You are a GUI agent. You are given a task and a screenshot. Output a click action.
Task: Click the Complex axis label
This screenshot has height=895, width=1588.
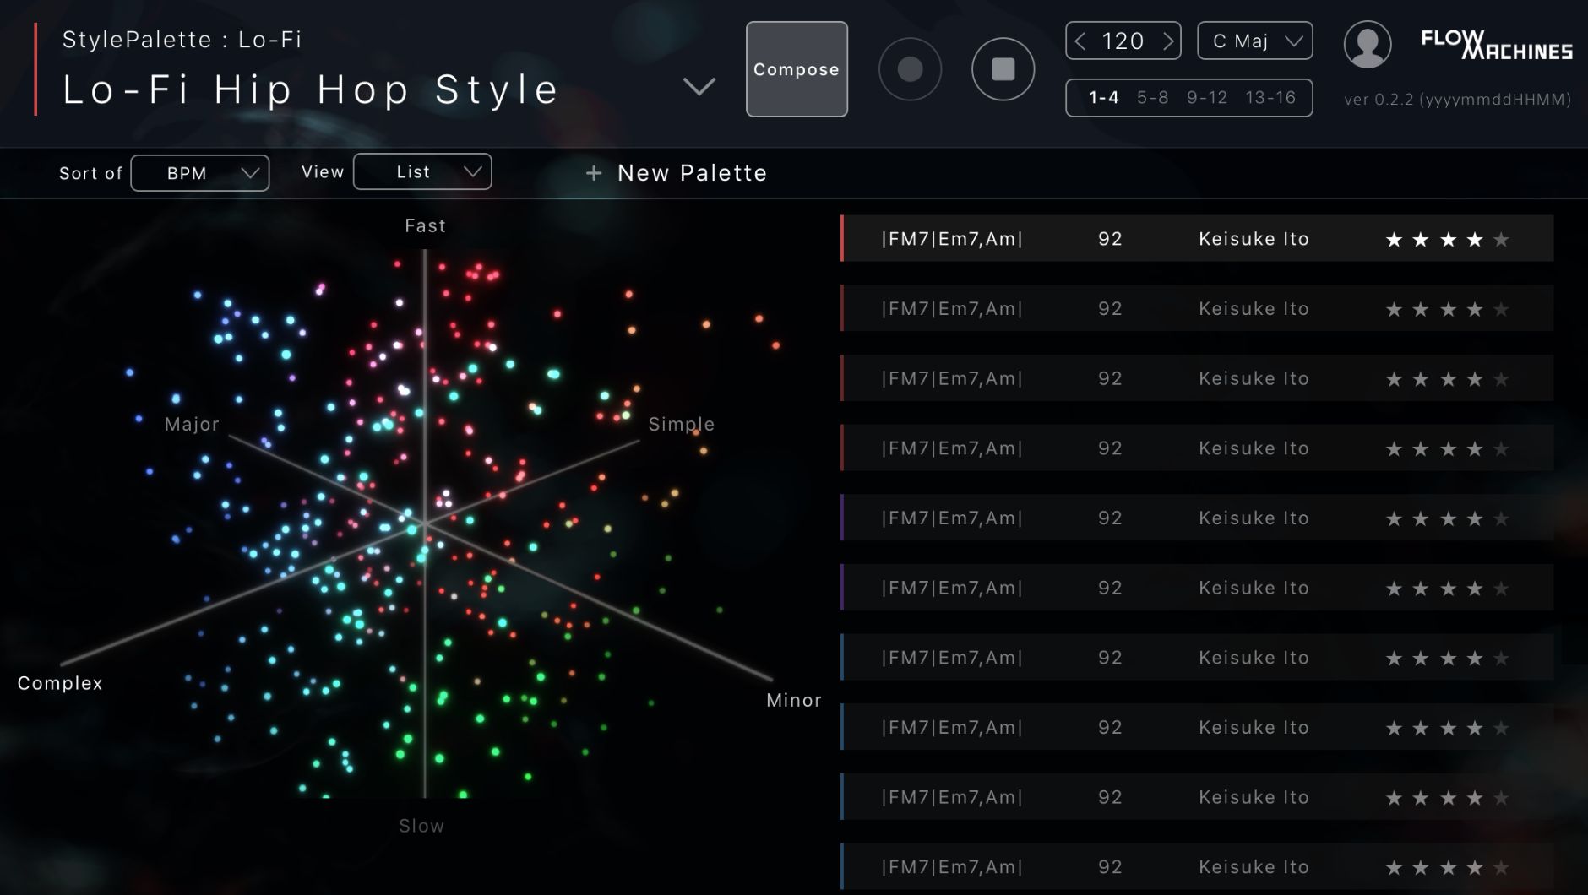click(x=60, y=683)
